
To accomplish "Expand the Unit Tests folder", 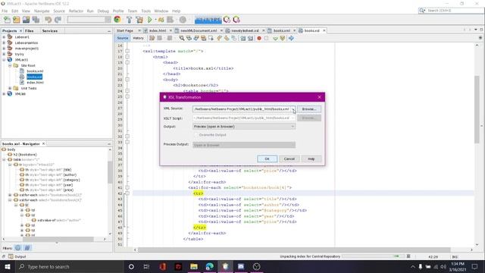I will click(x=10, y=88).
